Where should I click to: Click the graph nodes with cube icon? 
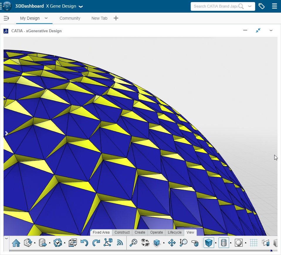tap(108, 243)
